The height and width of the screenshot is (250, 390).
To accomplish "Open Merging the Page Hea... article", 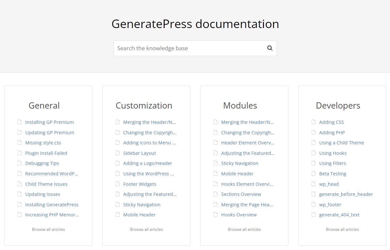I will click(247, 205).
